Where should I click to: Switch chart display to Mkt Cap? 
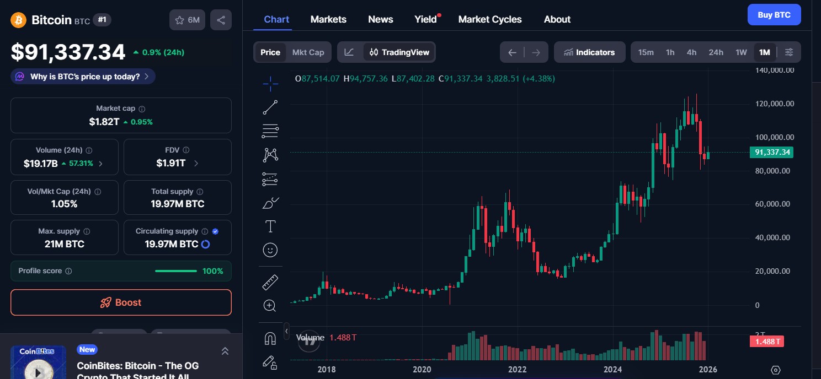(x=308, y=52)
